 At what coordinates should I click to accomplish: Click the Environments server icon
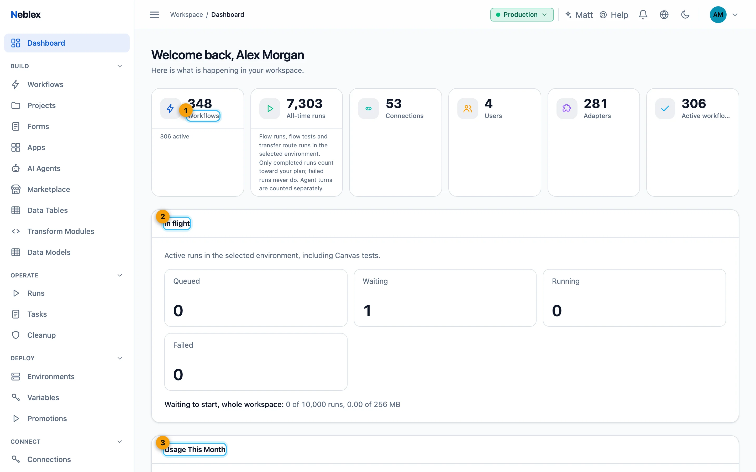(x=16, y=377)
